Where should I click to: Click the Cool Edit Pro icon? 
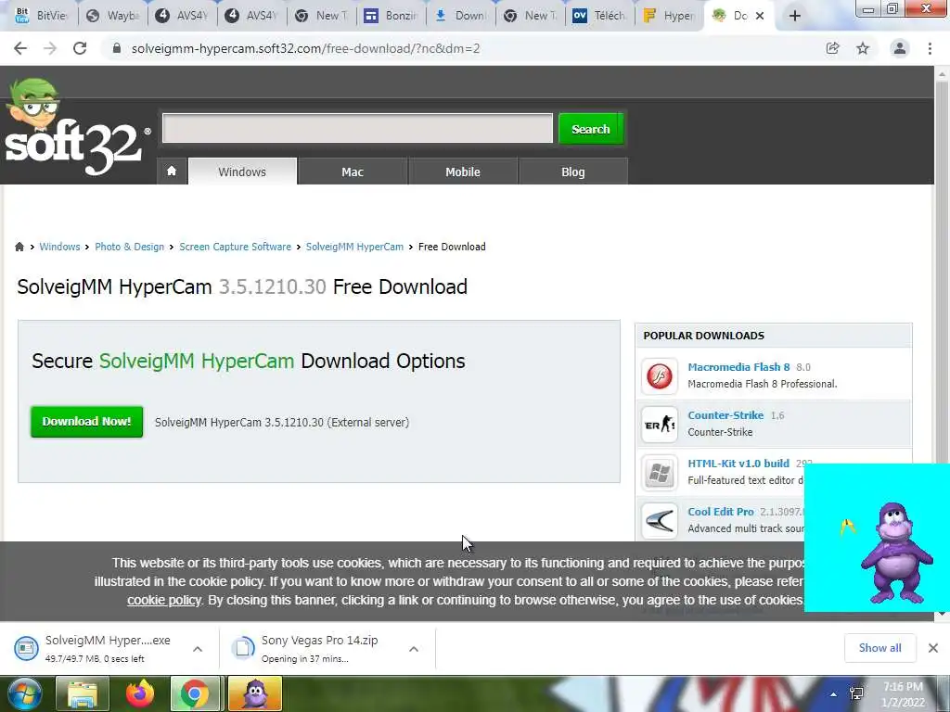tap(660, 521)
